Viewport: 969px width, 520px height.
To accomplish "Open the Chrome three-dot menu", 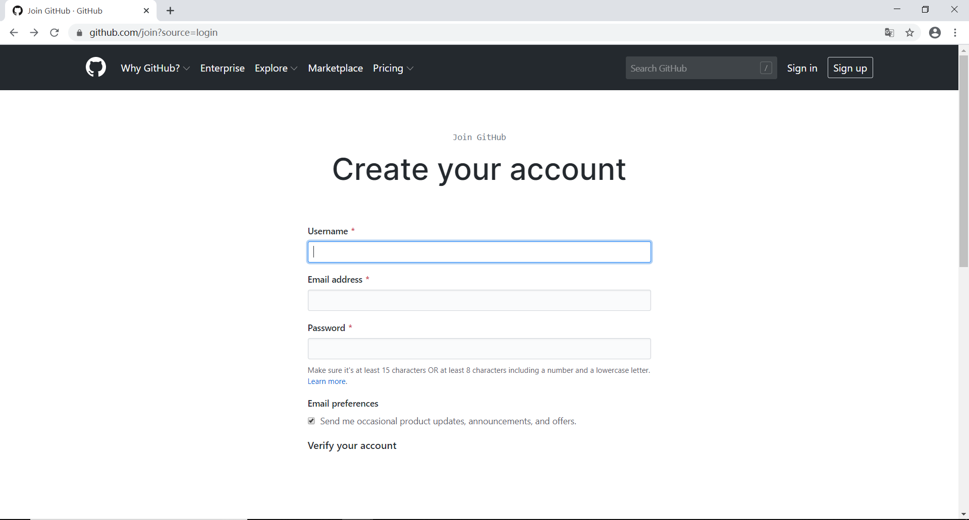I will (x=955, y=33).
